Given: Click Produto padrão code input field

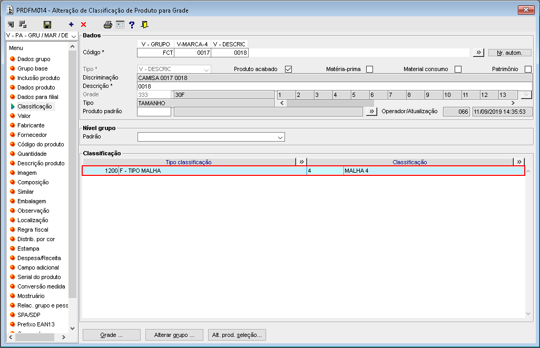Looking at the screenshot, I should pos(154,112).
